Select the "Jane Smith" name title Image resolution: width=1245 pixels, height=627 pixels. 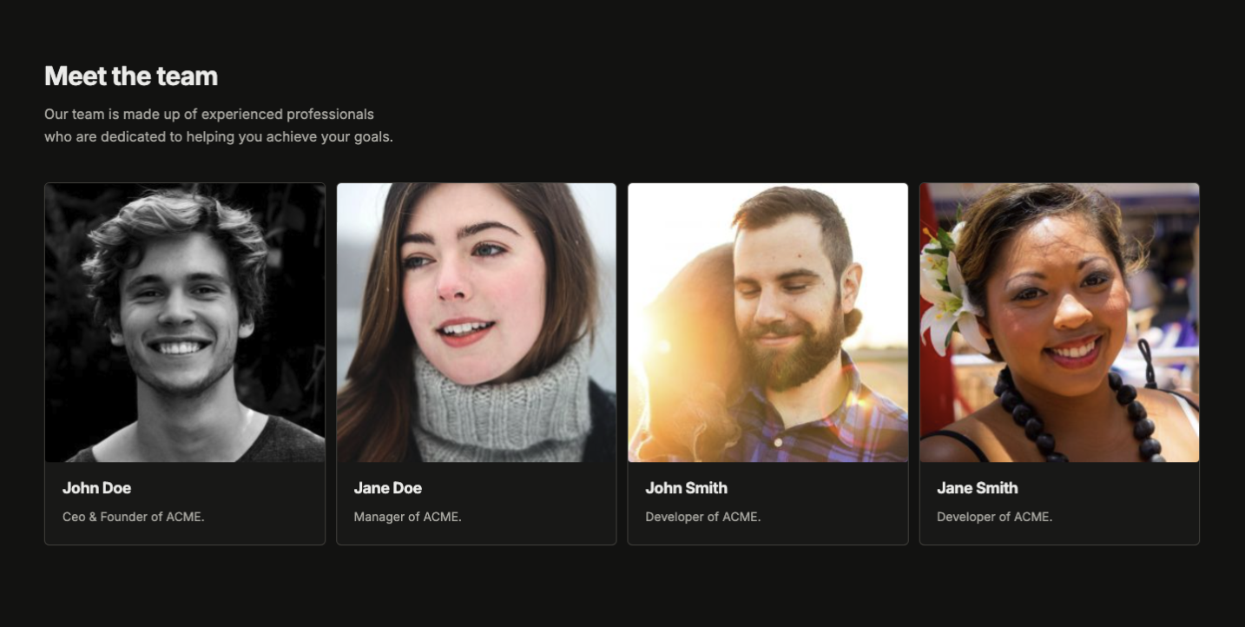[977, 488]
